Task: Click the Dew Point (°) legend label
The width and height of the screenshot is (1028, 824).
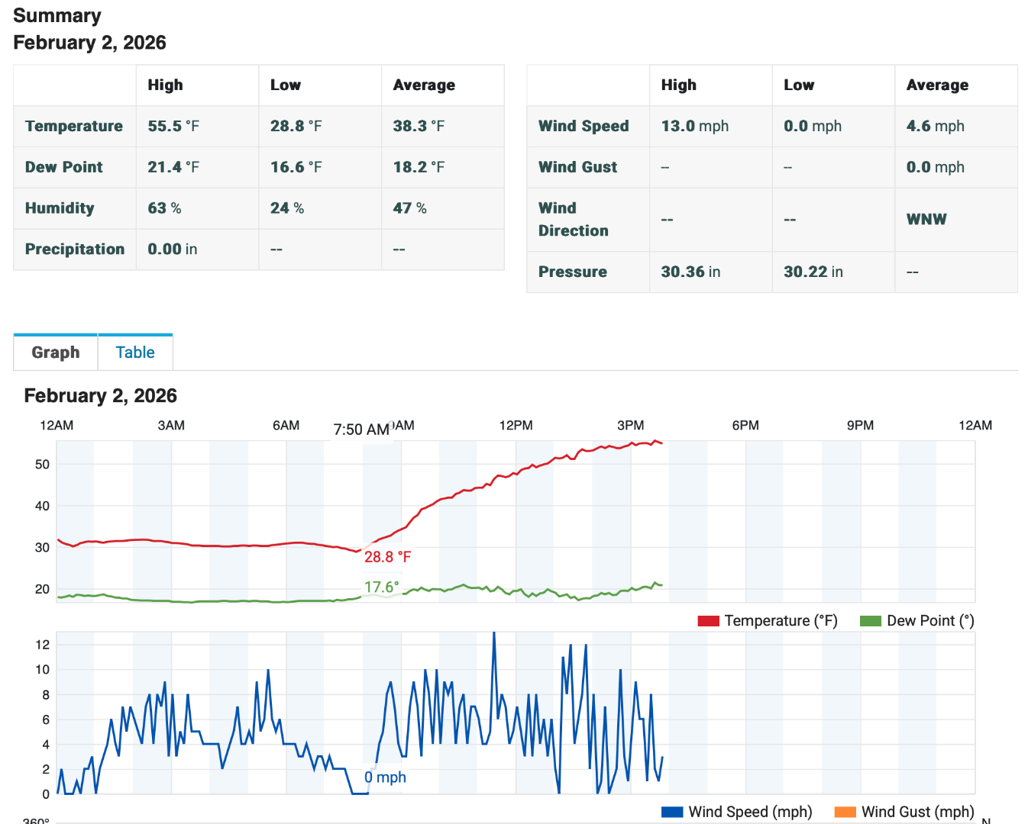Action: (929, 621)
